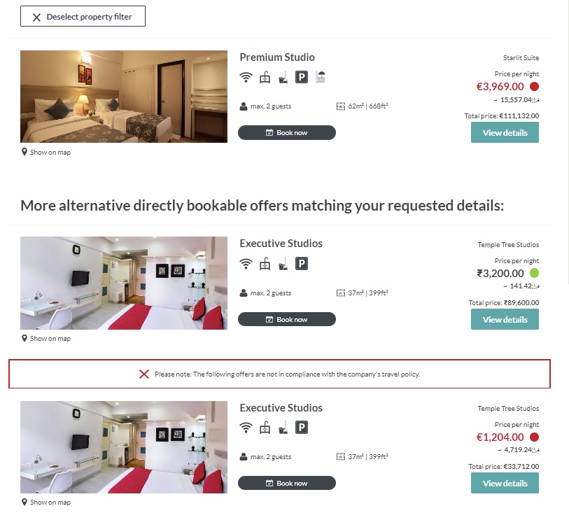Book the Premium Studio now
This screenshot has width=569, height=520.
tap(287, 132)
